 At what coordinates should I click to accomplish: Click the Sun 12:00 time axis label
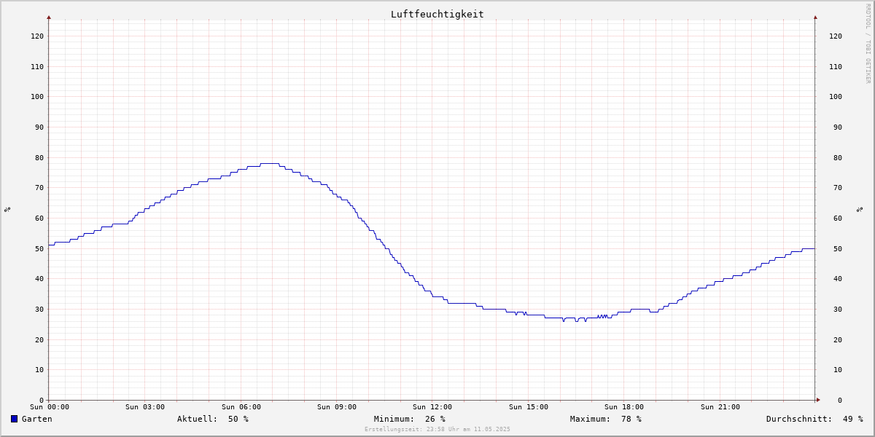[432, 407]
